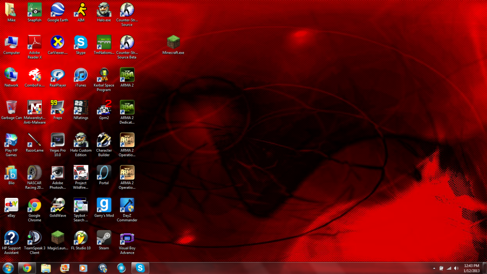This screenshot has height=274, width=487.
Task: Select the HP Support Assistant shortcut
Action: click(x=11, y=243)
